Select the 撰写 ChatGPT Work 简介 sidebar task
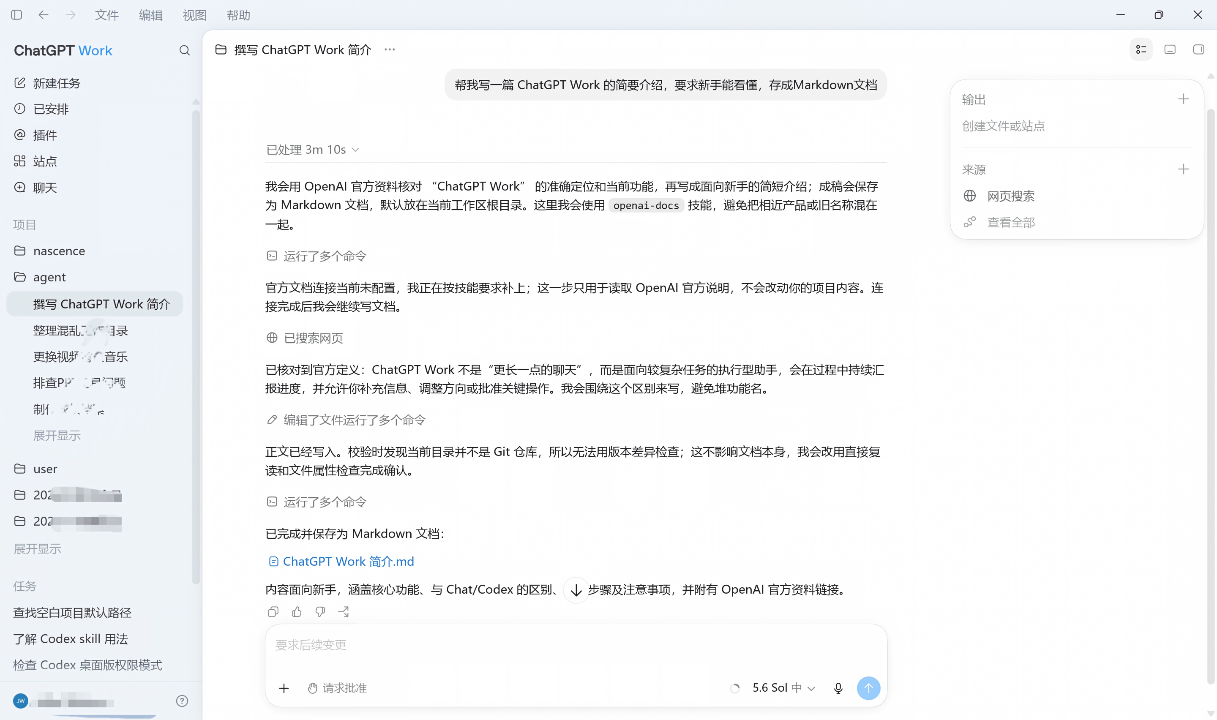This screenshot has height=720, width=1217. (x=95, y=304)
